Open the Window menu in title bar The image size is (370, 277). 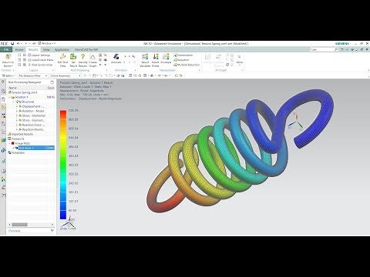(x=46, y=43)
